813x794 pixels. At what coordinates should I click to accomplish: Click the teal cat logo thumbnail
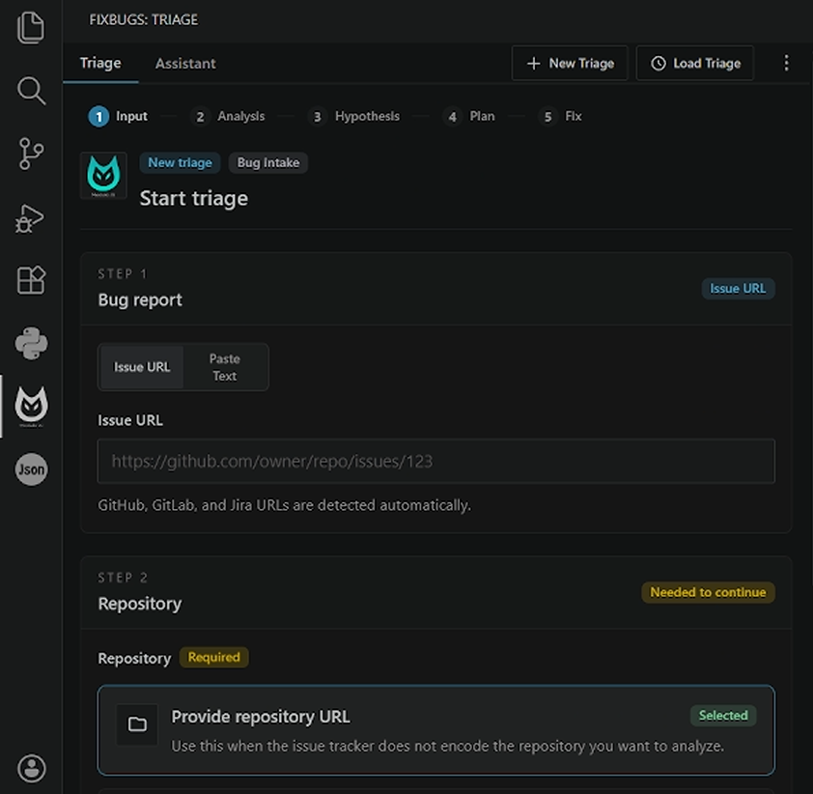point(103,175)
